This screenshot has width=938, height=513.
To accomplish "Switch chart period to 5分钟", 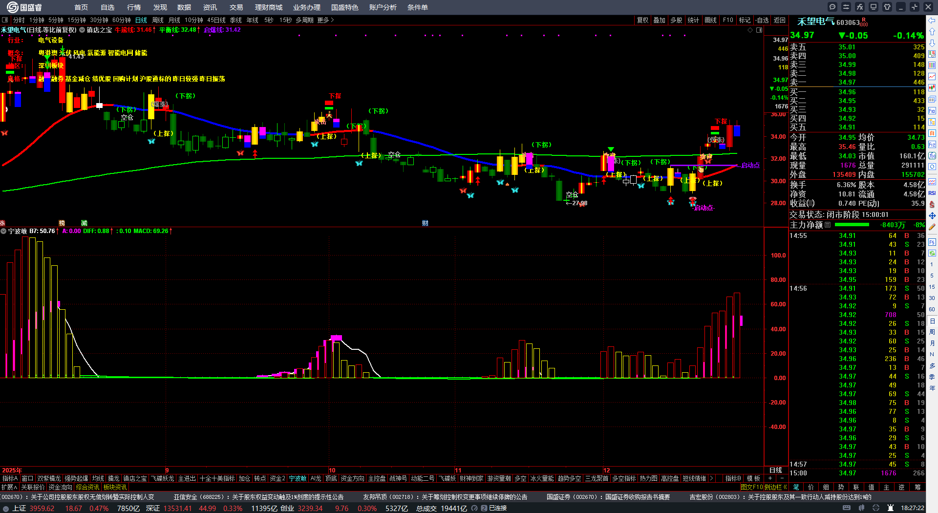I will click(x=56, y=20).
